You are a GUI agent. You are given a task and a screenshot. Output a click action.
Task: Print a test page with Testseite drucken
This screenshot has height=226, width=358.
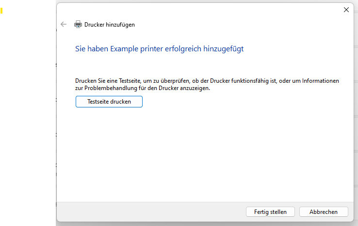(109, 102)
